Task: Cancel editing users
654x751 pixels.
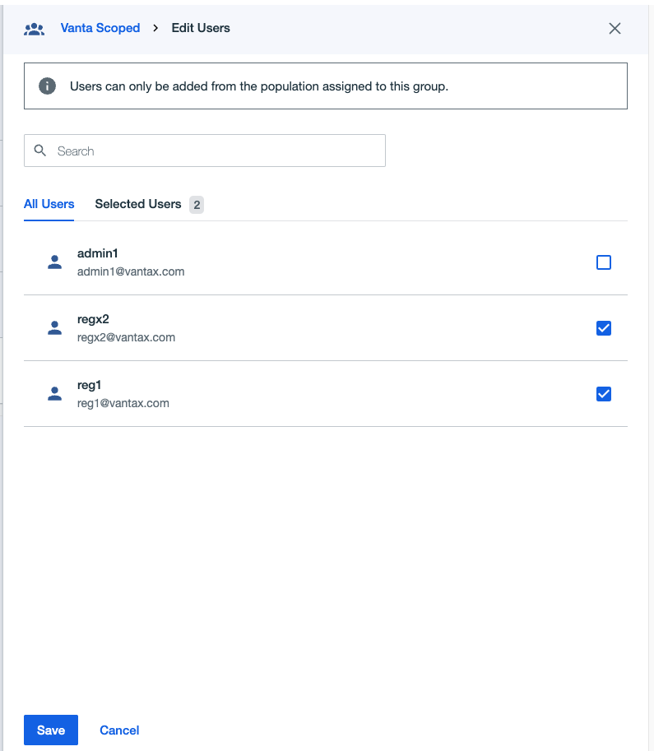Action: pos(119,730)
